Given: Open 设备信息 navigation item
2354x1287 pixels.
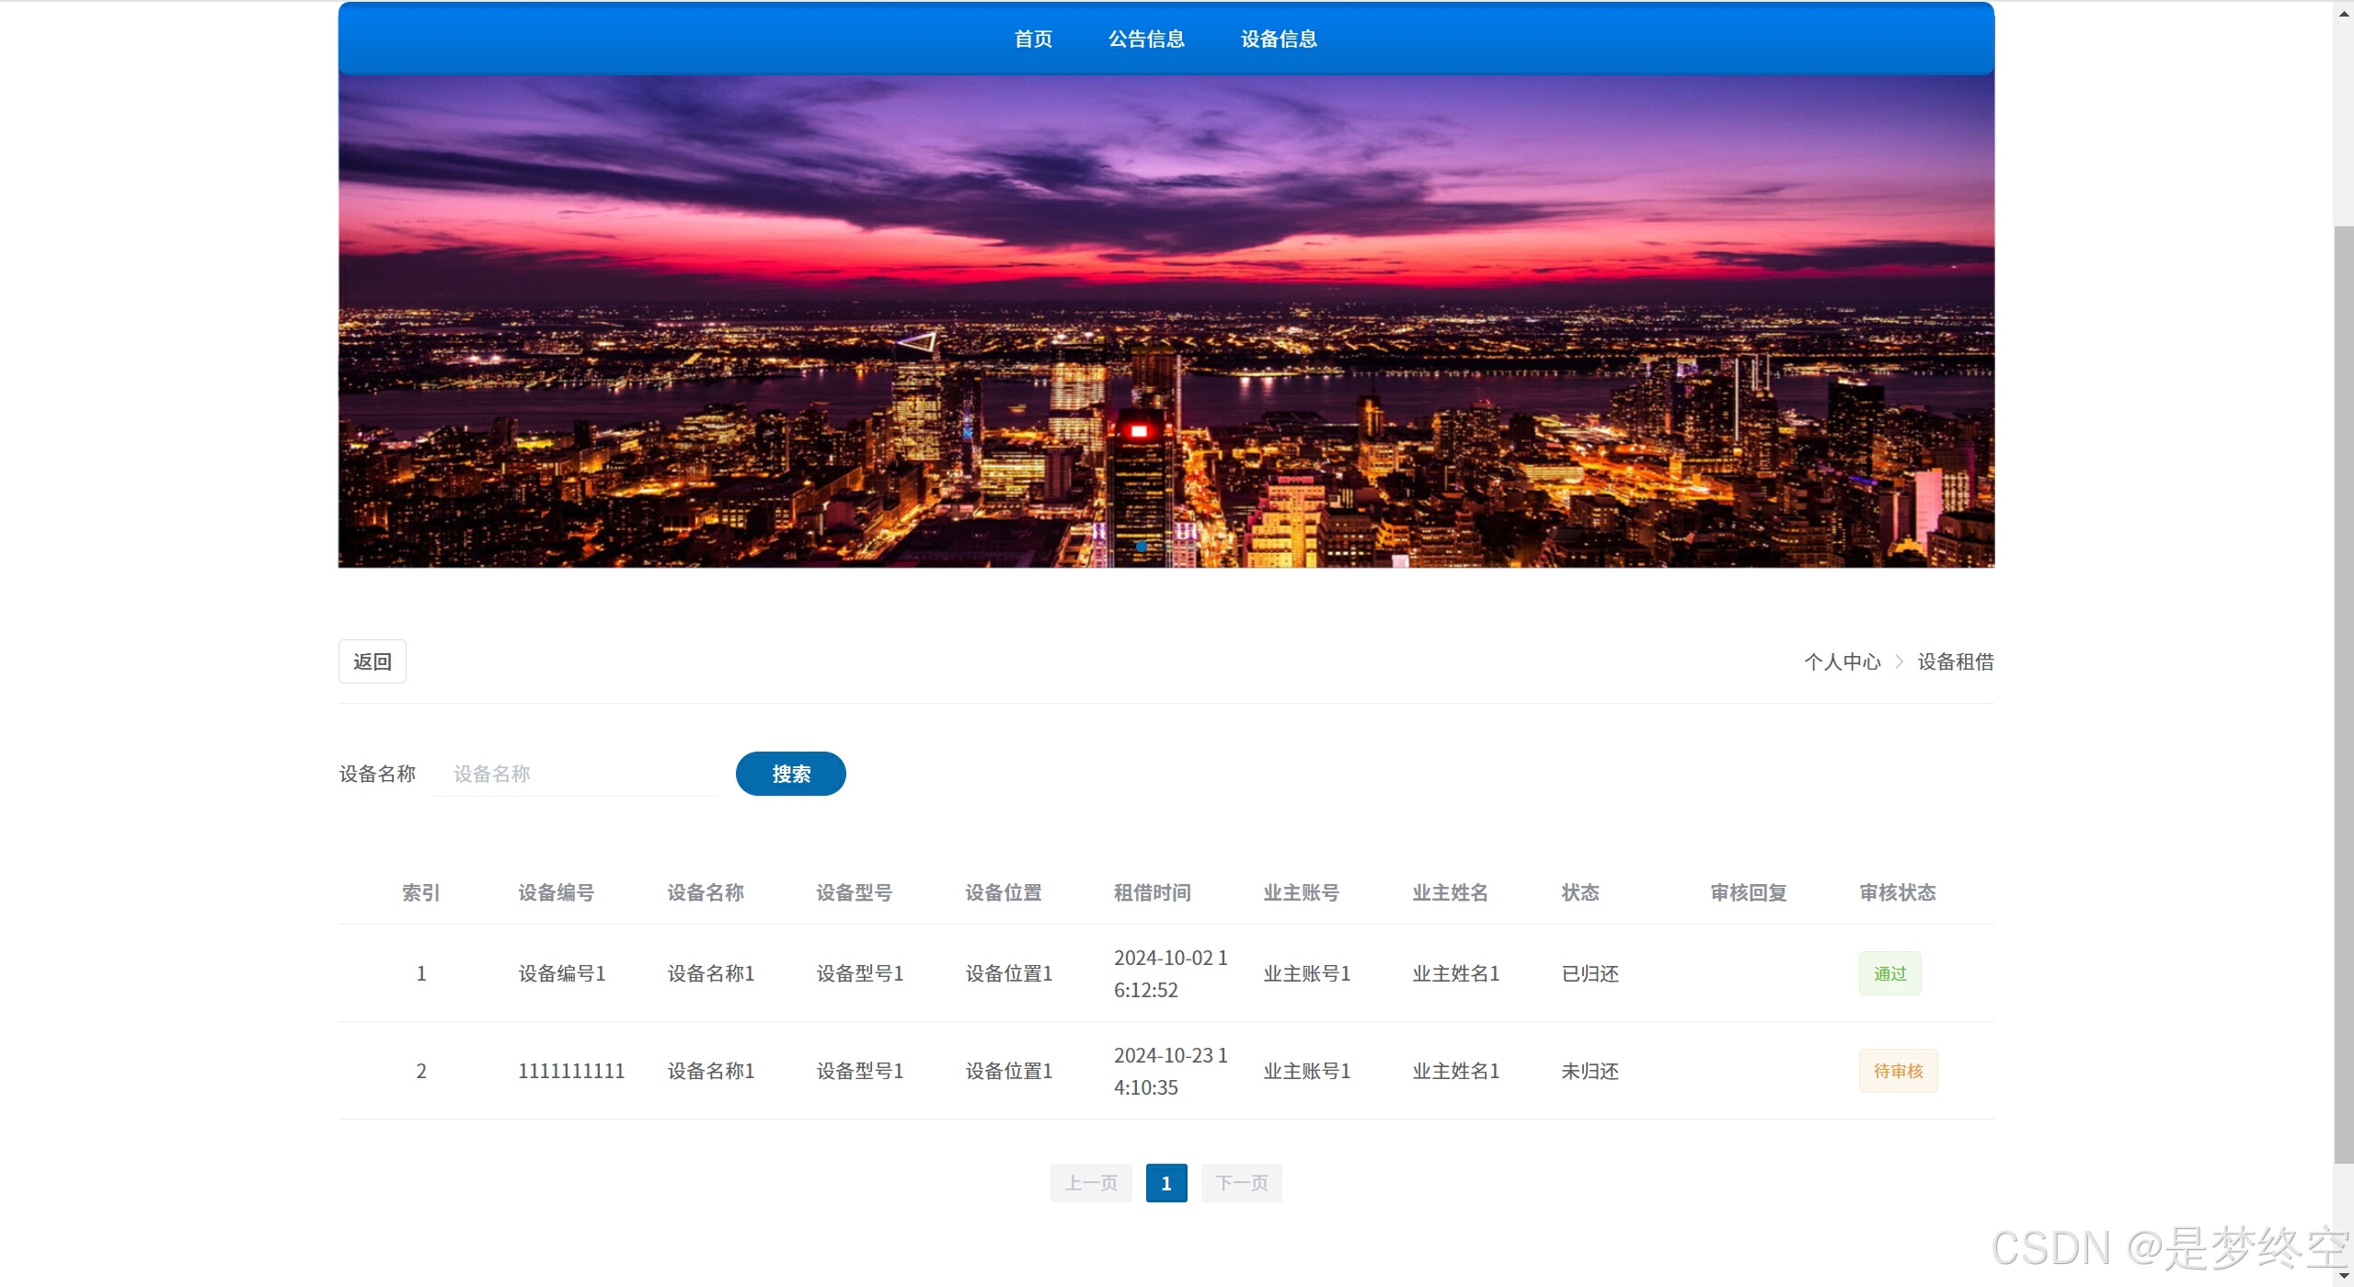Looking at the screenshot, I should click(1279, 39).
